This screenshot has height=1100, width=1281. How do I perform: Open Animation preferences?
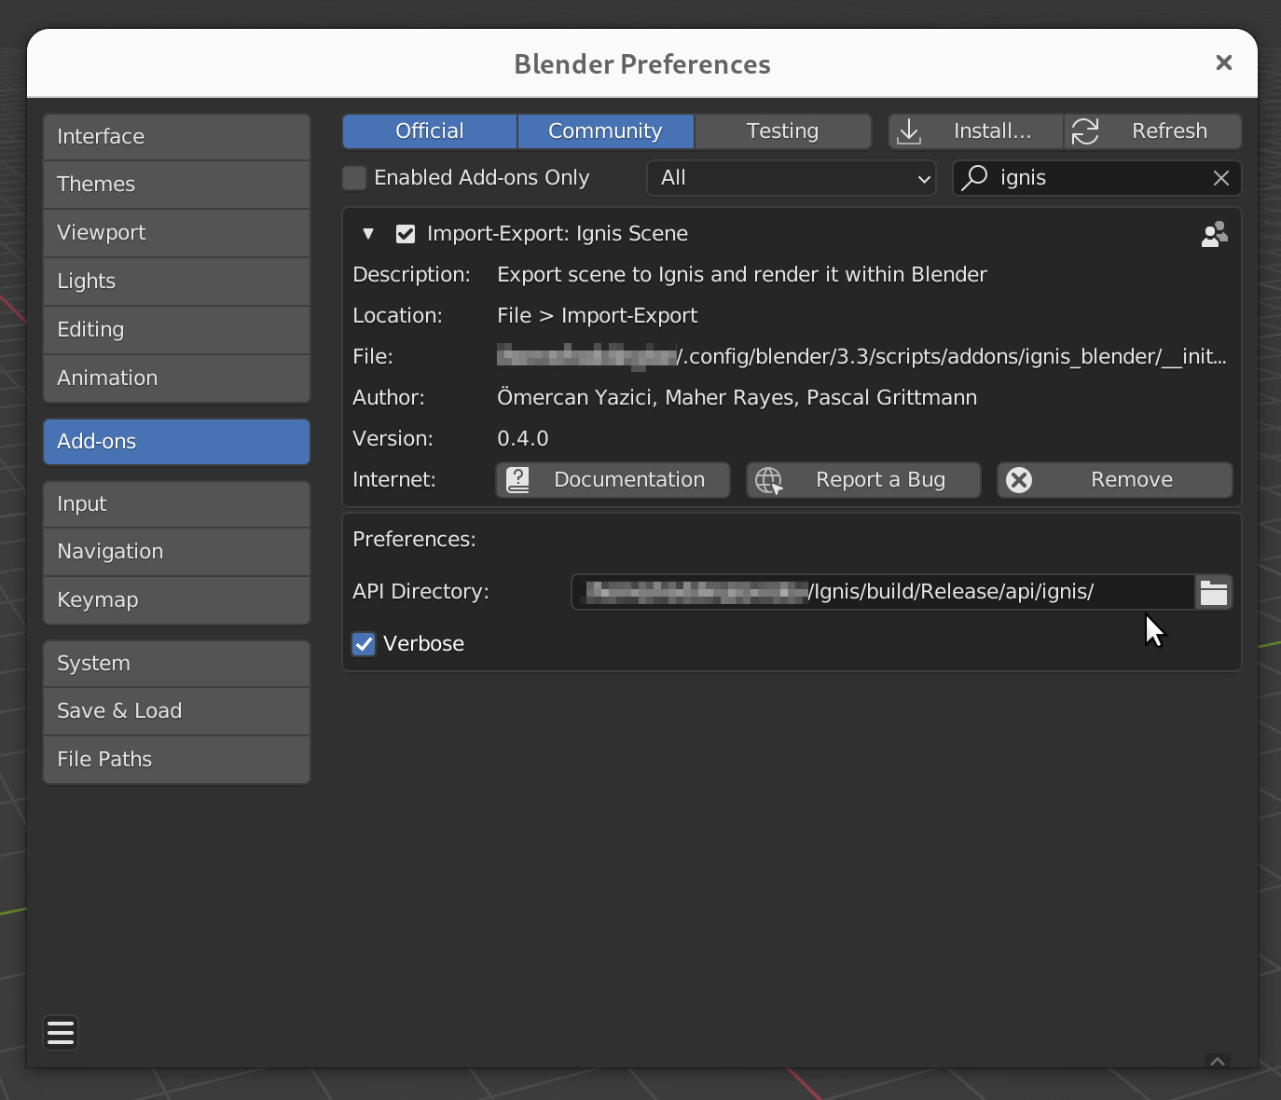[x=176, y=378]
